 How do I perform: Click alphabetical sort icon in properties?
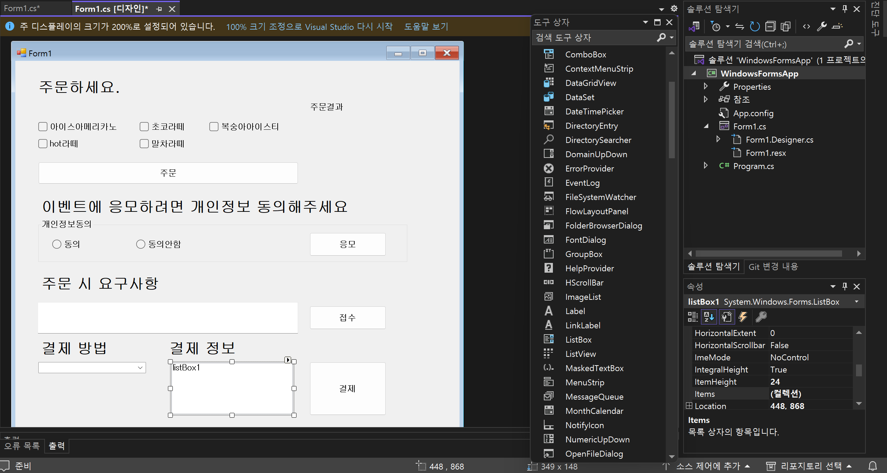pyautogui.click(x=709, y=316)
